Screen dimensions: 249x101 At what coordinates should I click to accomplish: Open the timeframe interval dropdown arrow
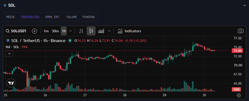coord(71,31)
